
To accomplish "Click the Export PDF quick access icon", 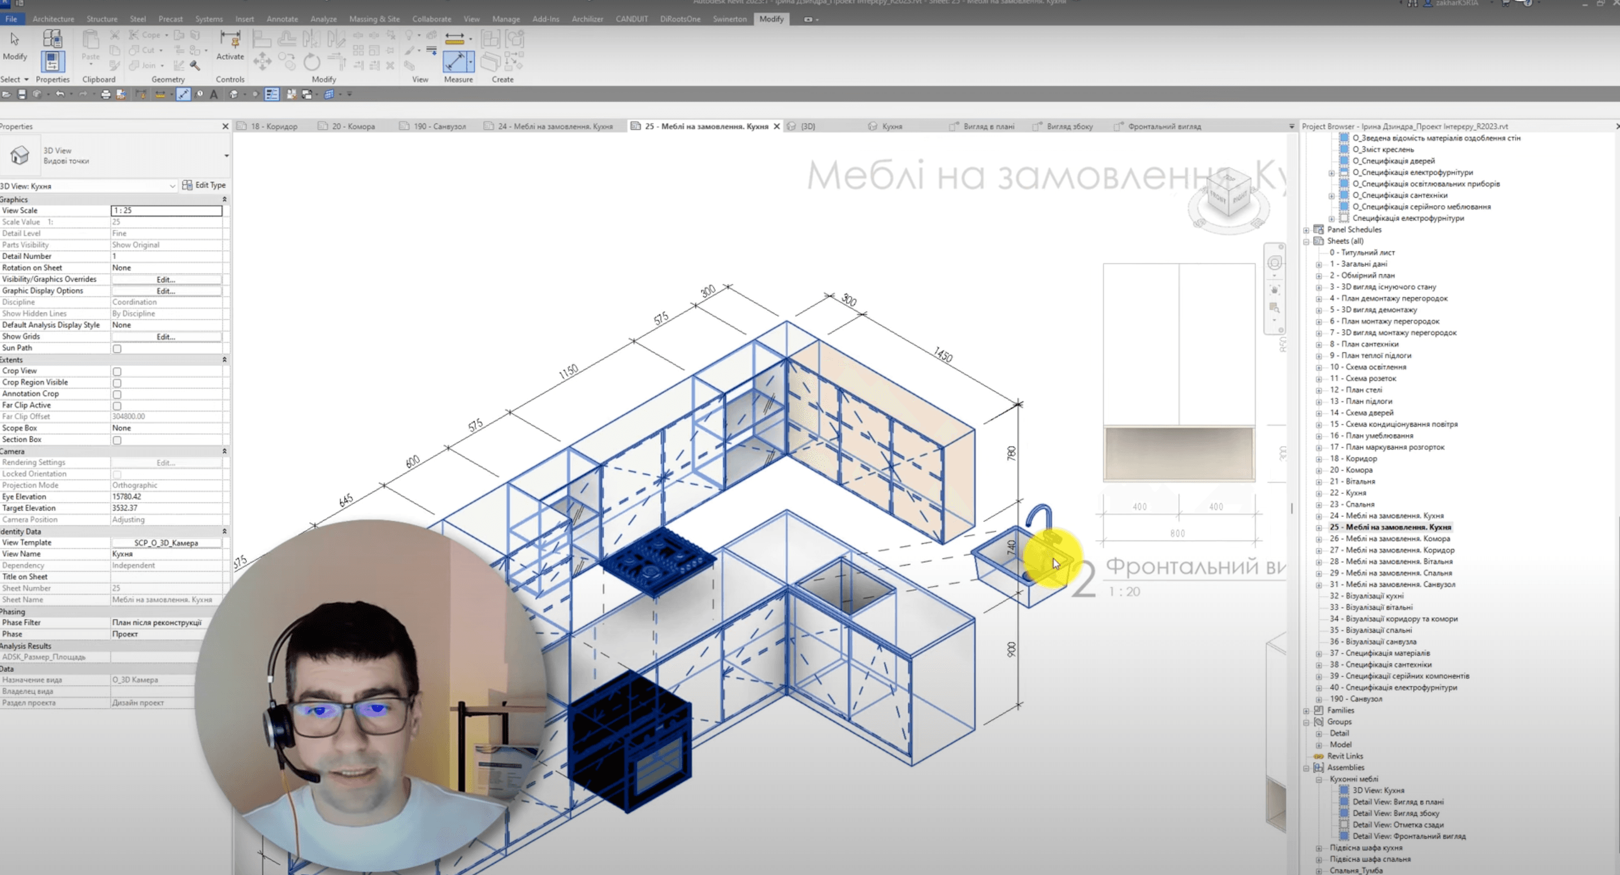I will 122,94.
